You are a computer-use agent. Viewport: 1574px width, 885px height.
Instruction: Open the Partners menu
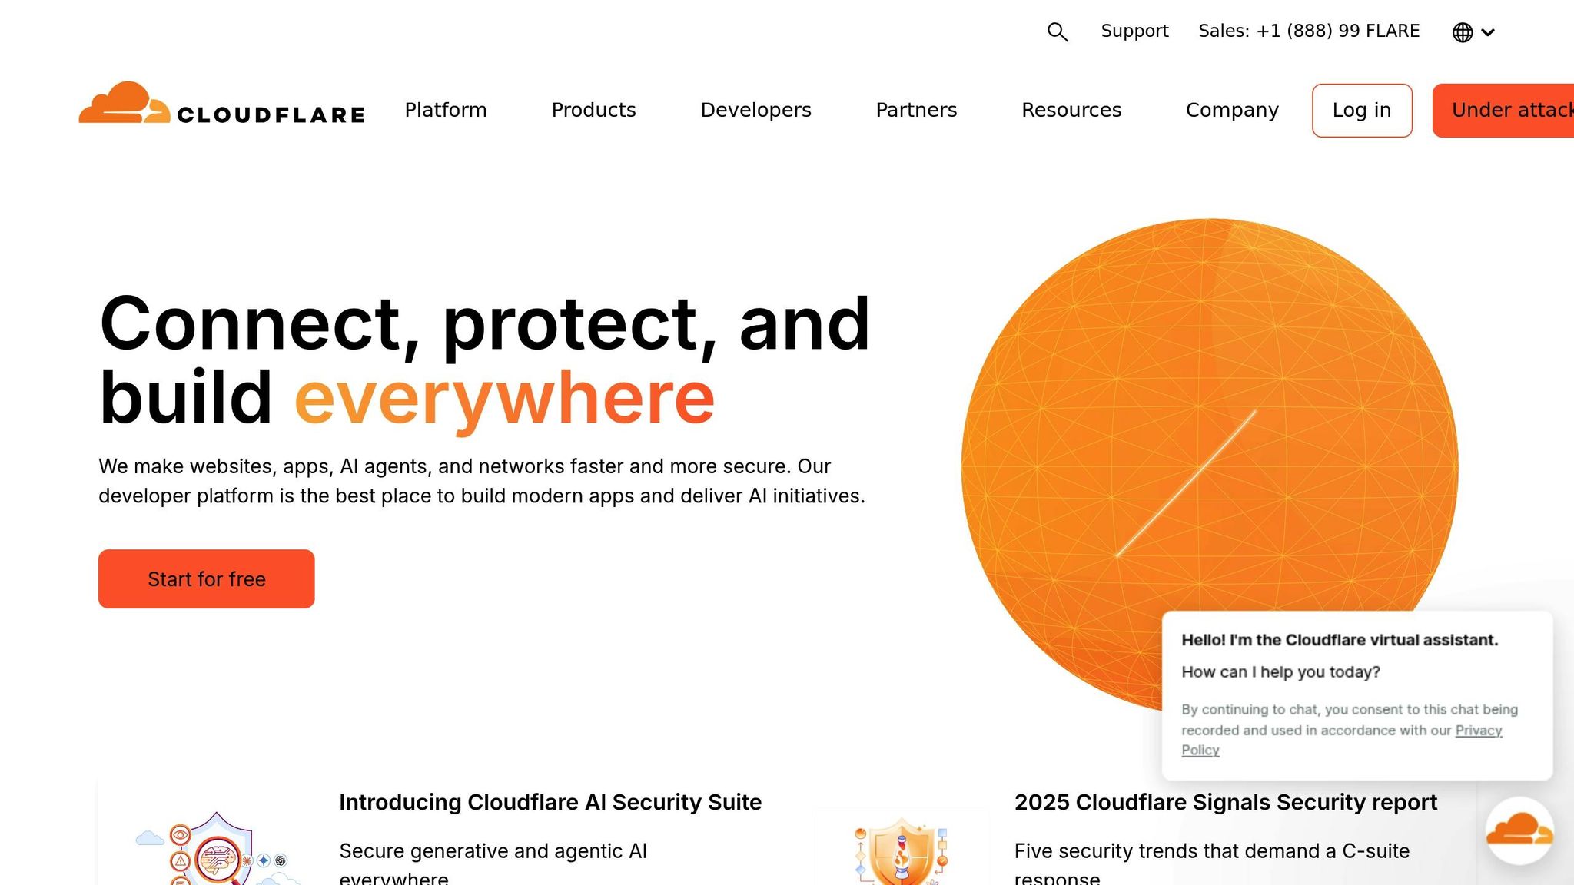click(916, 110)
